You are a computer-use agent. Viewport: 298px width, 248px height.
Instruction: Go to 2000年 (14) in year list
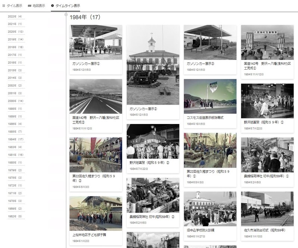point(15,101)
